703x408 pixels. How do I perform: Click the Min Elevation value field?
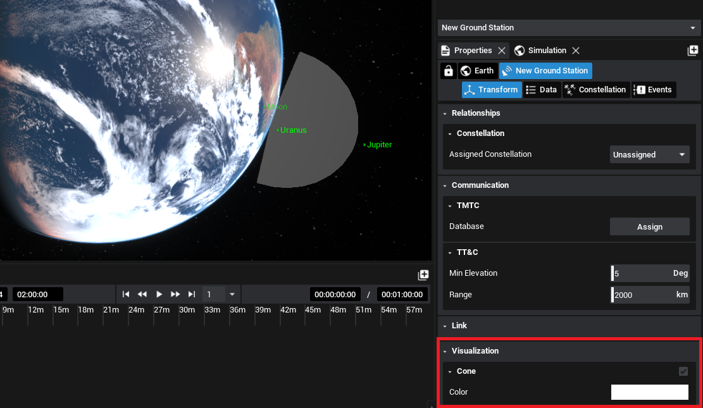[650, 273]
